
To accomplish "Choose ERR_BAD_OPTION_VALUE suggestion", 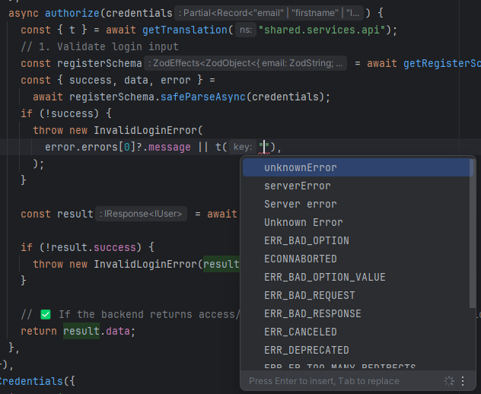I will (356, 277).
